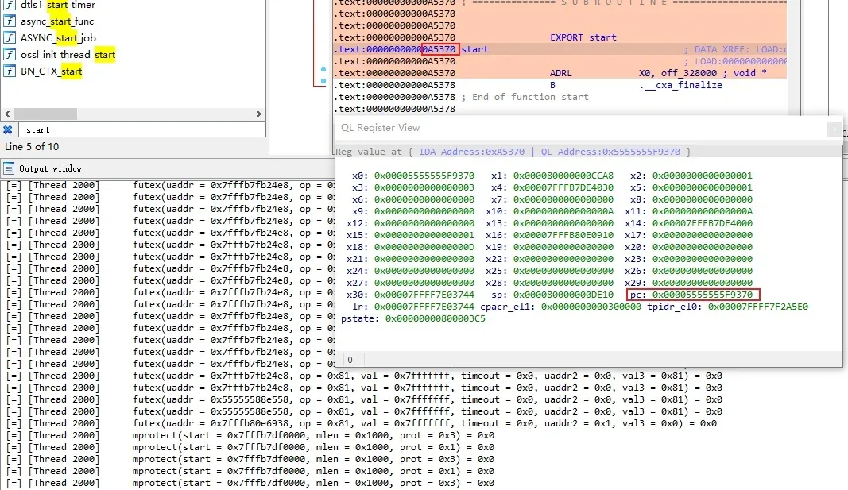The image size is (848, 490).
Task: Click the x16 register value 0x00007FFFB80E0910
Action: tap(563, 235)
